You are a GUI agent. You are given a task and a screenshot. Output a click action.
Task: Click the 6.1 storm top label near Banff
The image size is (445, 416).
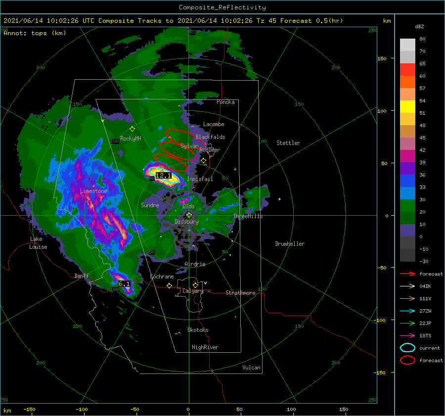[x=124, y=283]
